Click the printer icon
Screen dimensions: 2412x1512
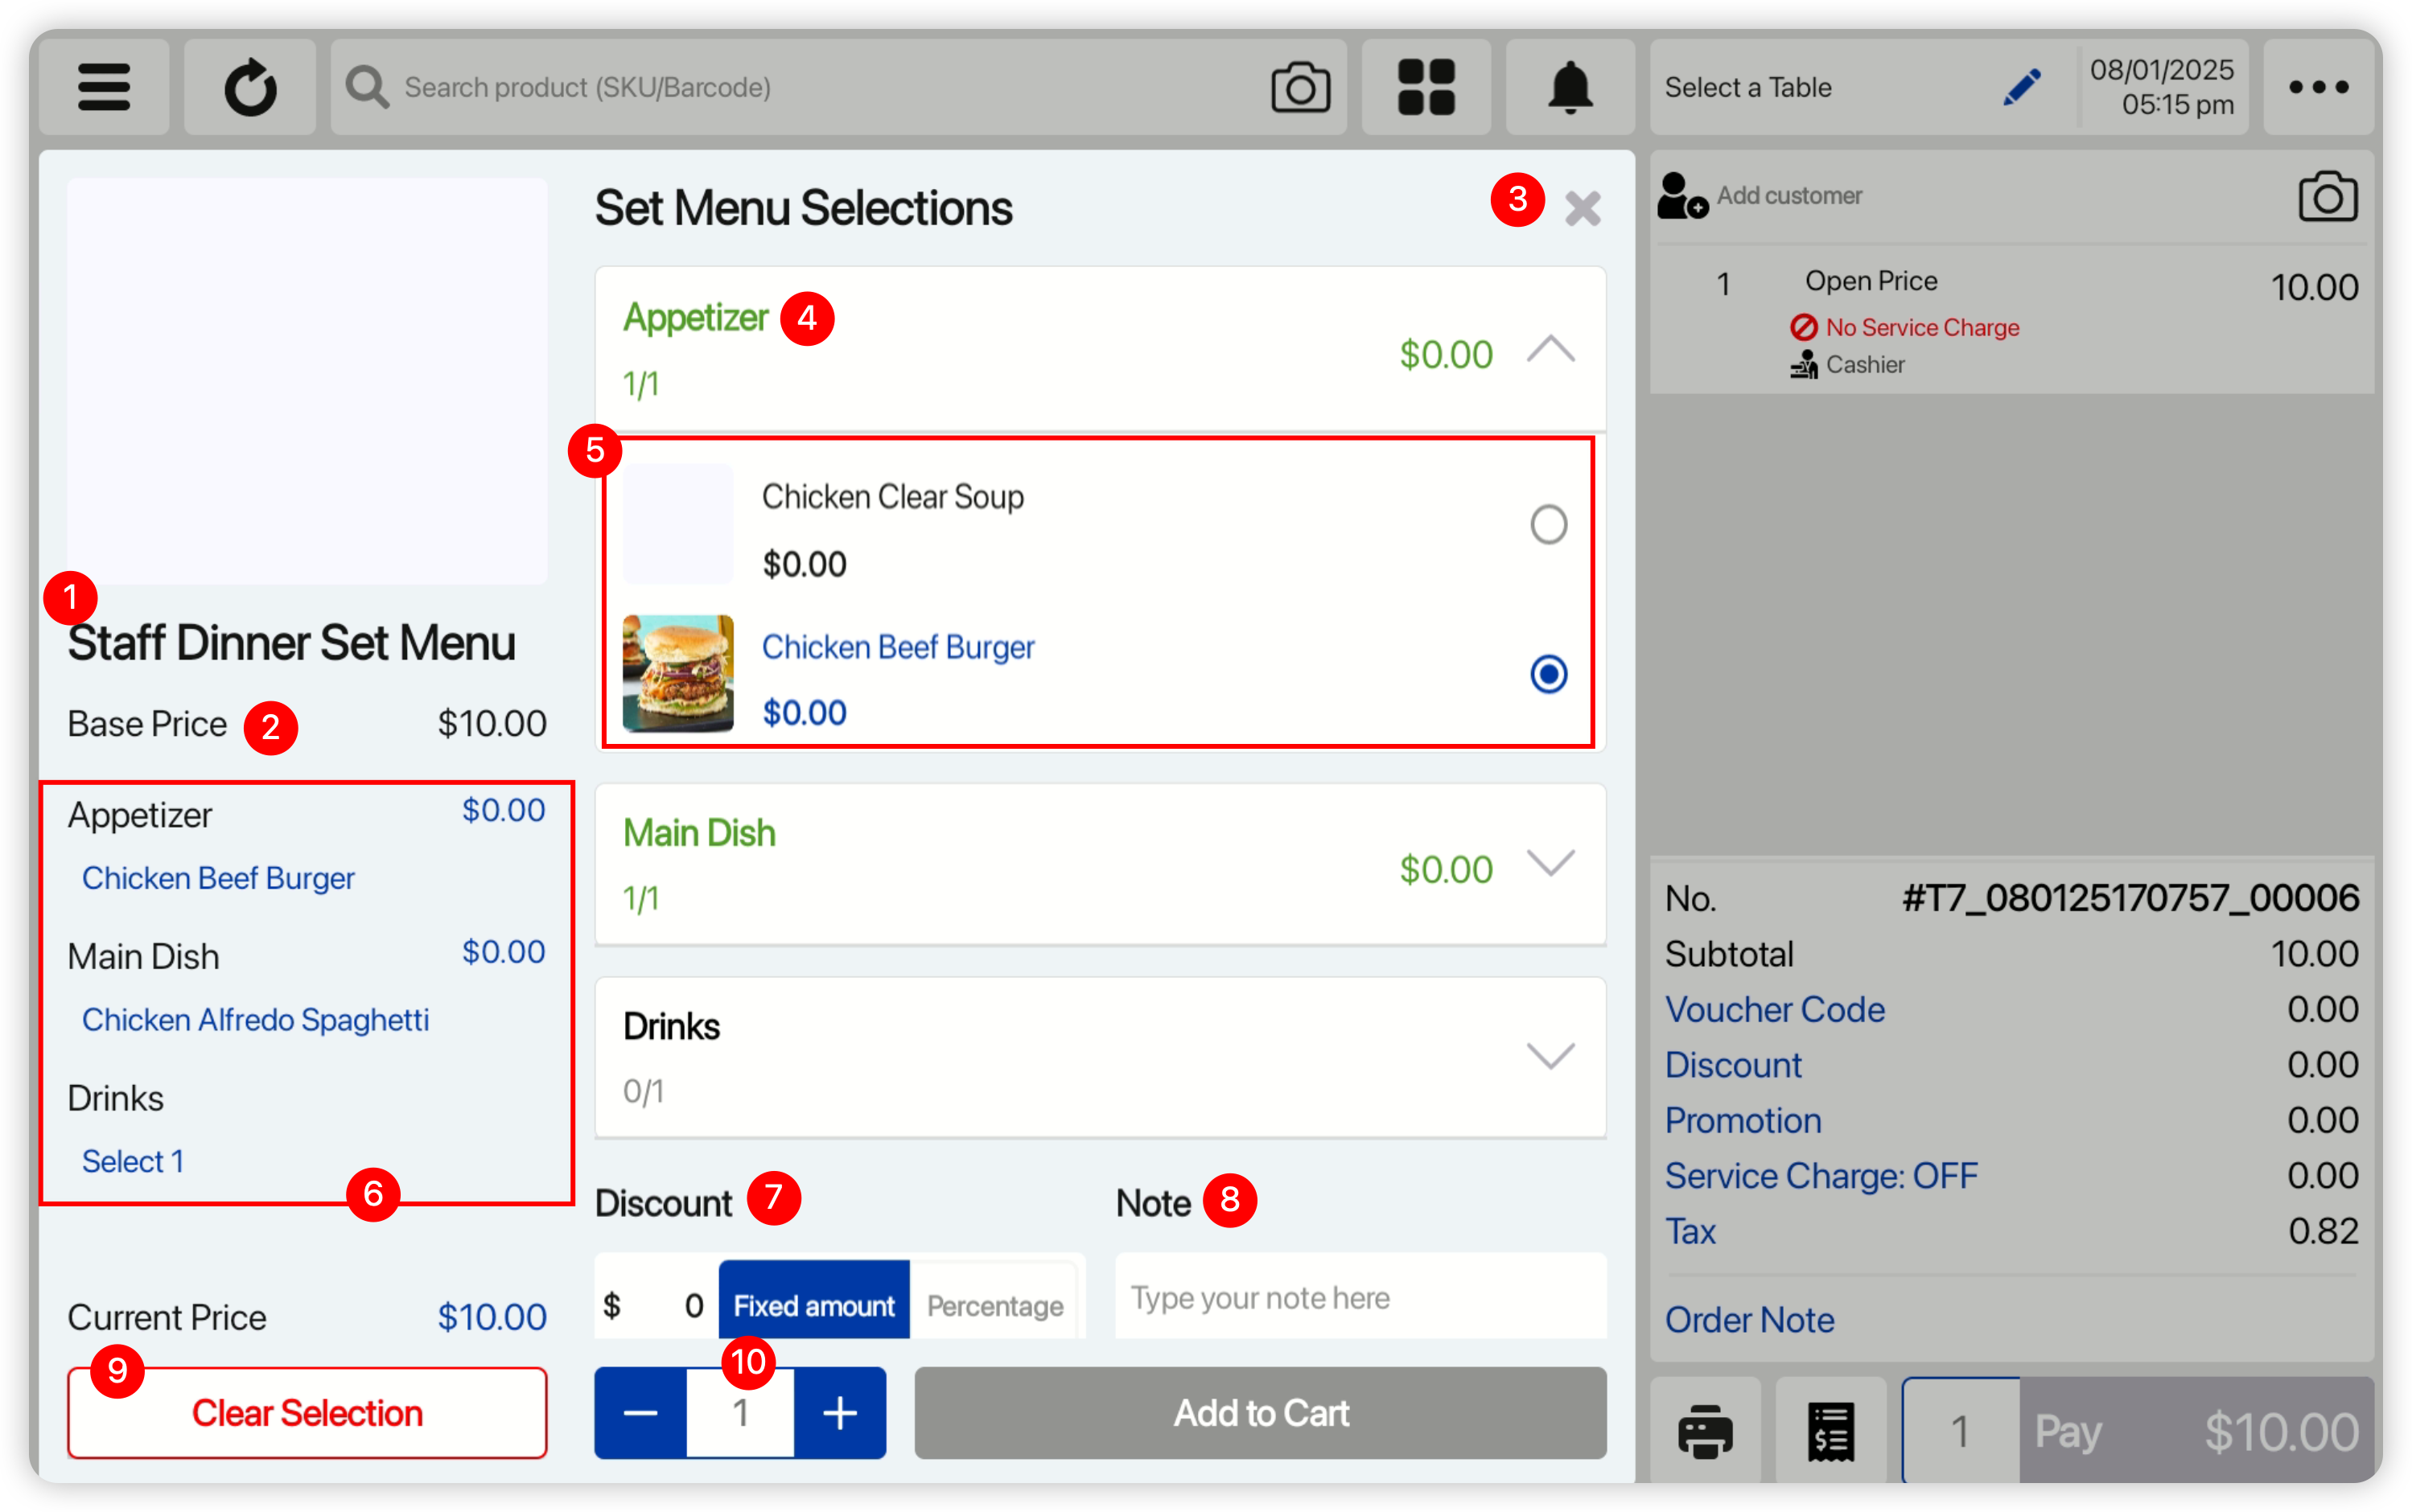tap(1705, 1431)
